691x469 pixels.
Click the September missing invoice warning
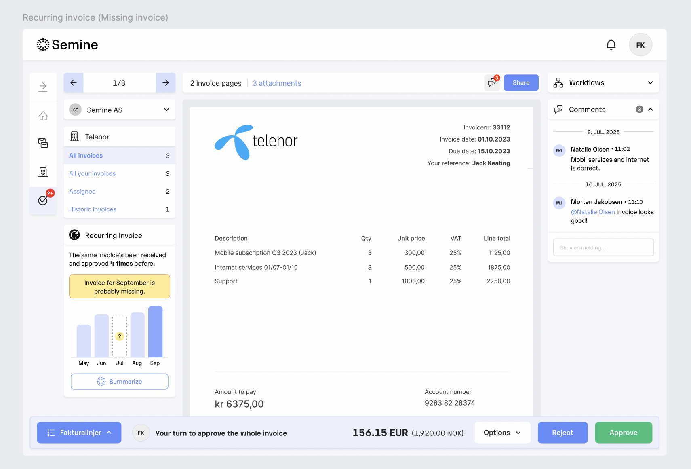tap(120, 287)
